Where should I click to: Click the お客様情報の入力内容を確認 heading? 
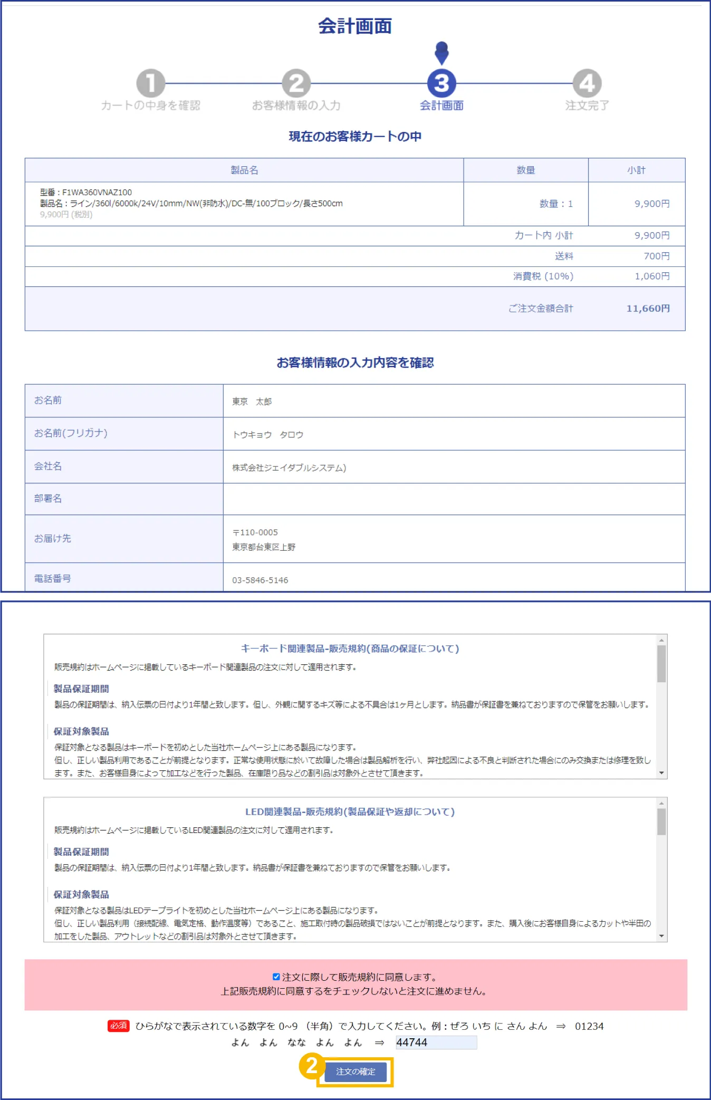coord(355,362)
